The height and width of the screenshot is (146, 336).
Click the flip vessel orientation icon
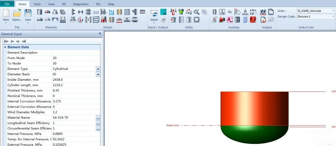click(x=189, y=12)
